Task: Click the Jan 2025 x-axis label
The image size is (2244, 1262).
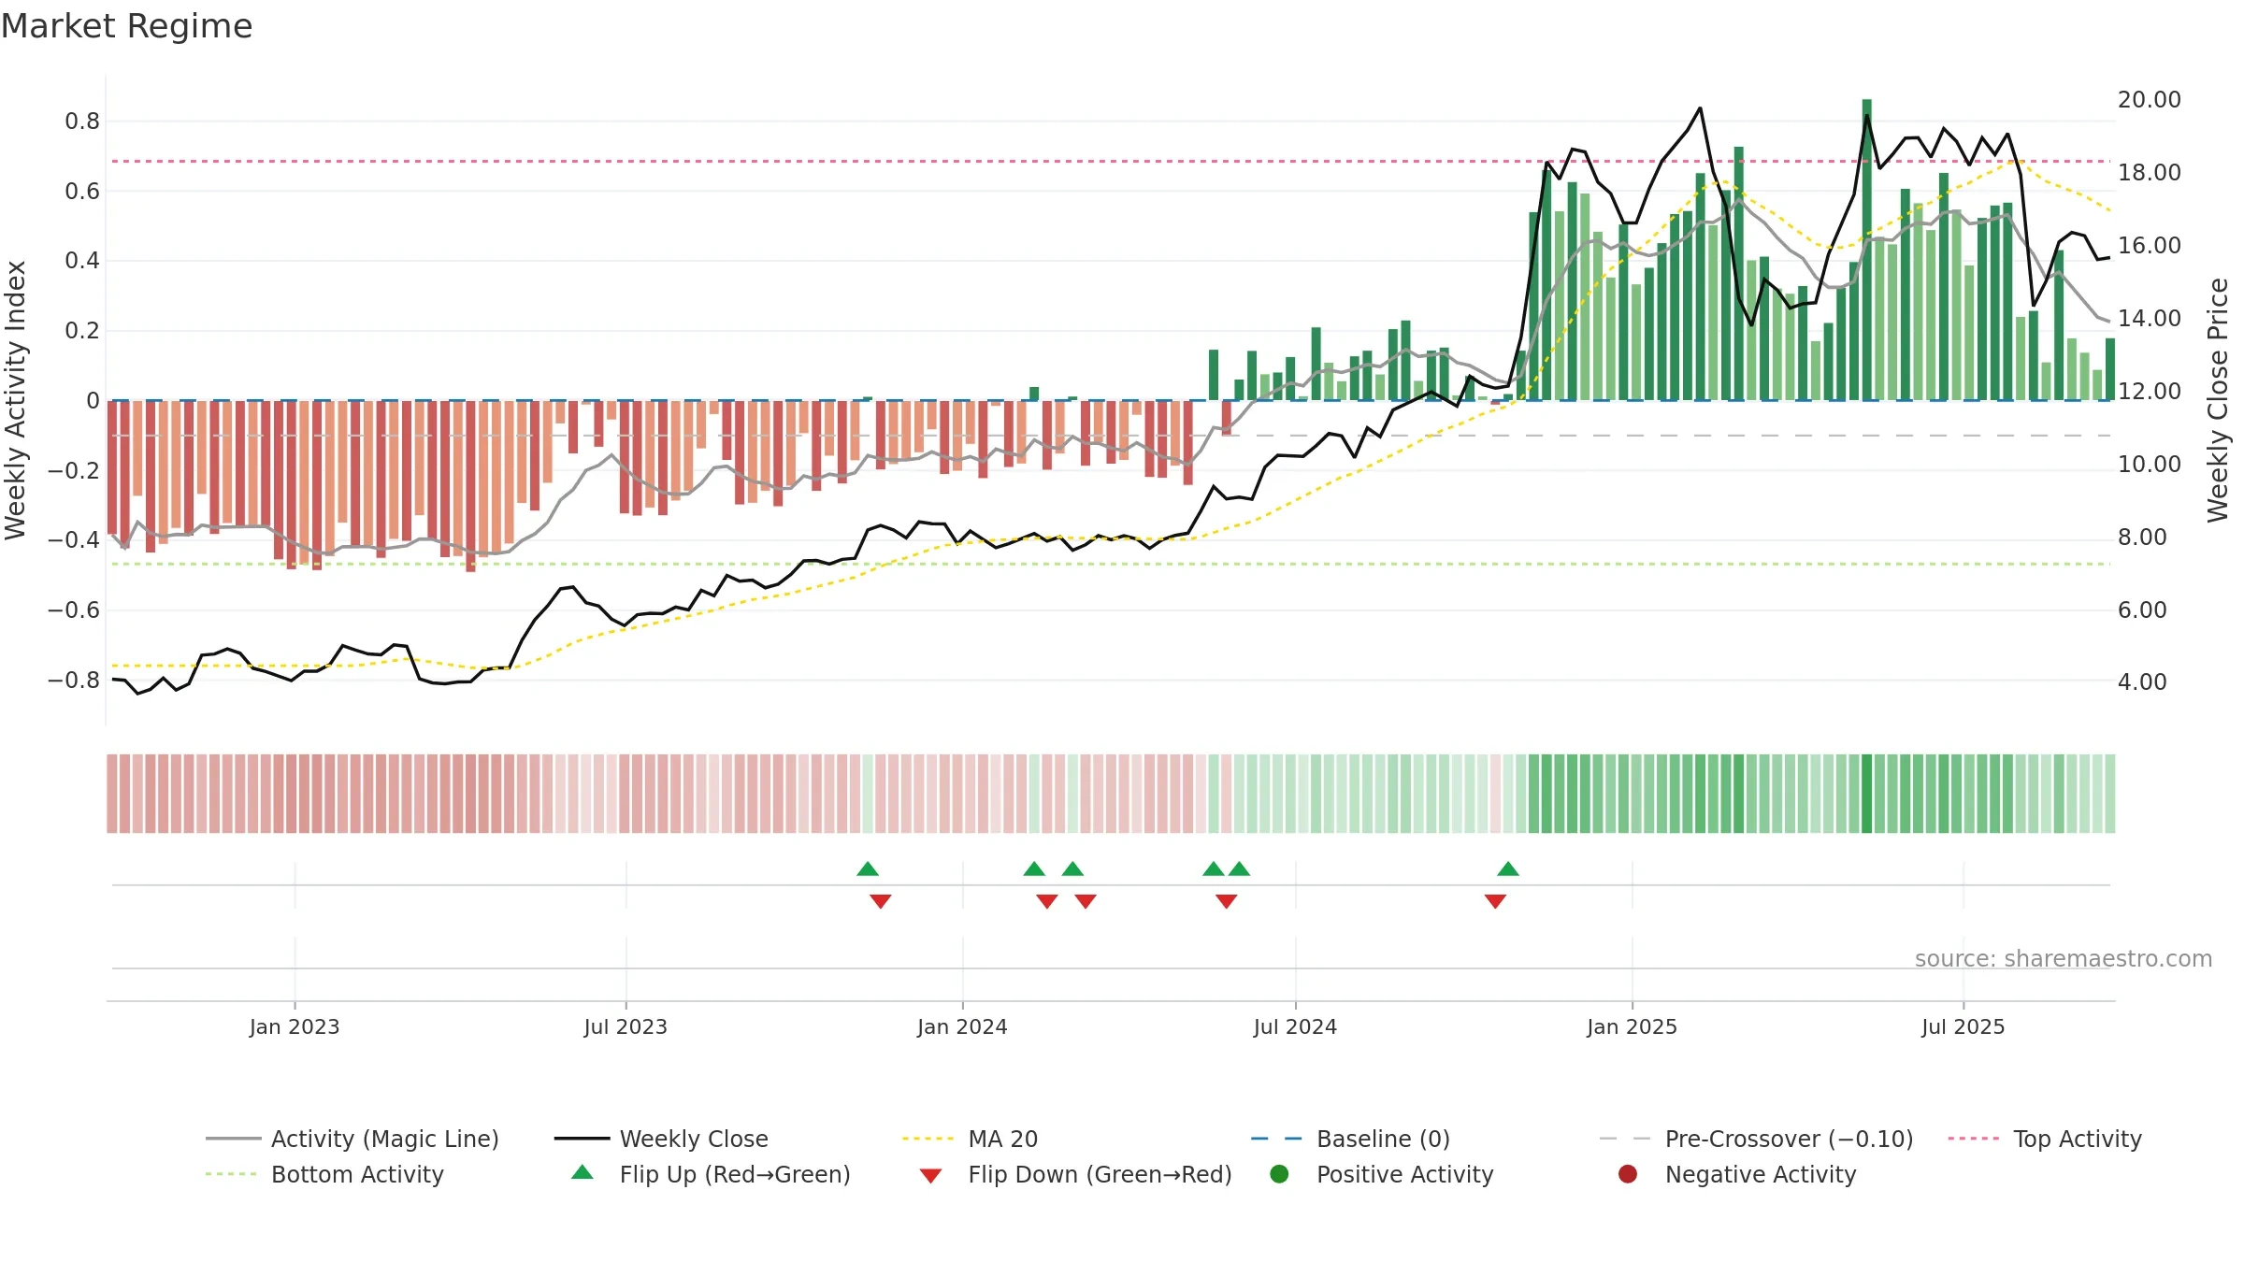Action: click(x=1632, y=1026)
